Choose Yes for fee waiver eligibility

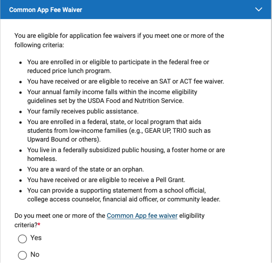22,239
